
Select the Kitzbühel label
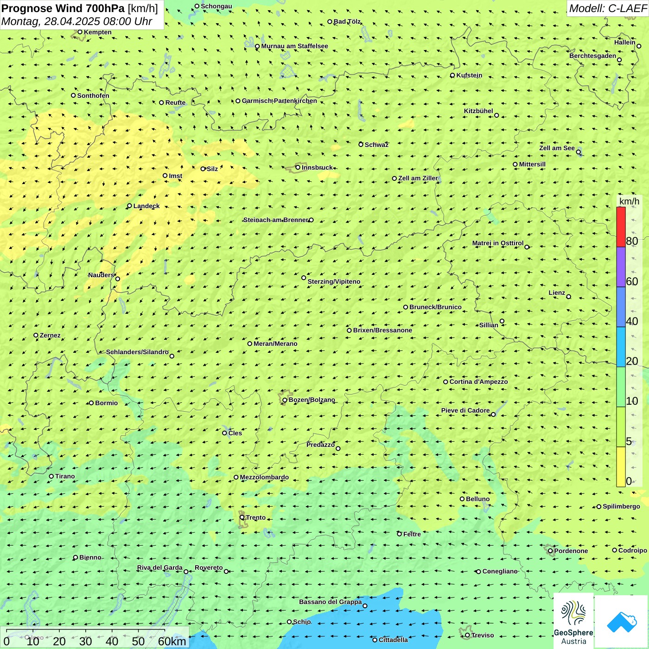[478, 111]
